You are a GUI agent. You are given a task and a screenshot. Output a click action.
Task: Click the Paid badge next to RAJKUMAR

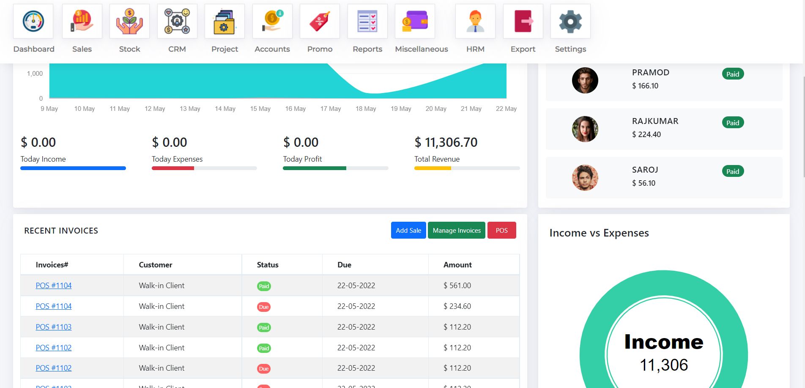coord(733,123)
